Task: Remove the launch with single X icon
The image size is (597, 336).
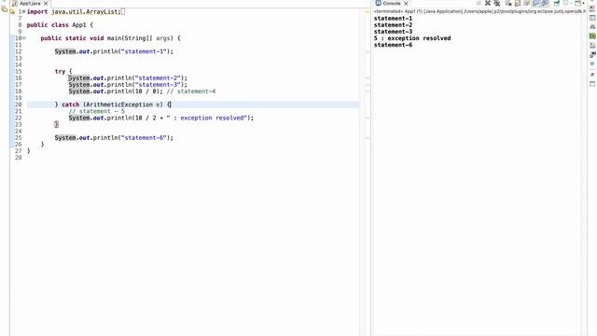Action: click(x=488, y=3)
